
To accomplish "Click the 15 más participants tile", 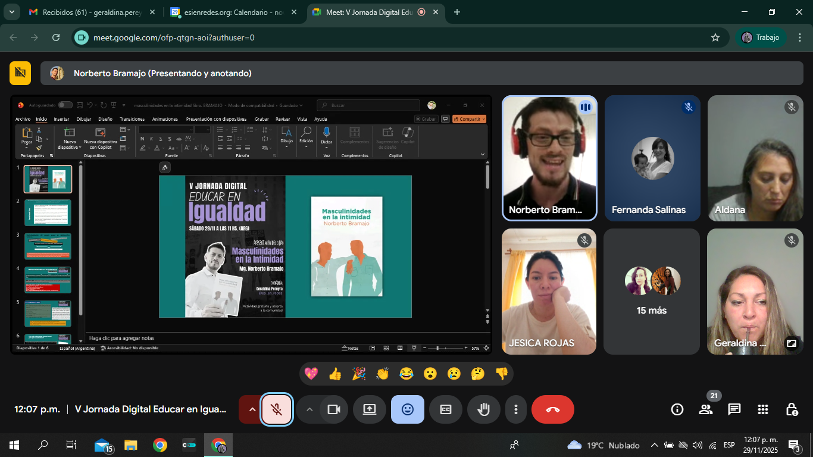I will [652, 292].
